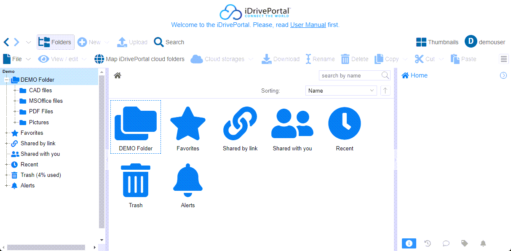
Task: Click Map iDrivePortal cloud folders button
Action: tap(139, 59)
